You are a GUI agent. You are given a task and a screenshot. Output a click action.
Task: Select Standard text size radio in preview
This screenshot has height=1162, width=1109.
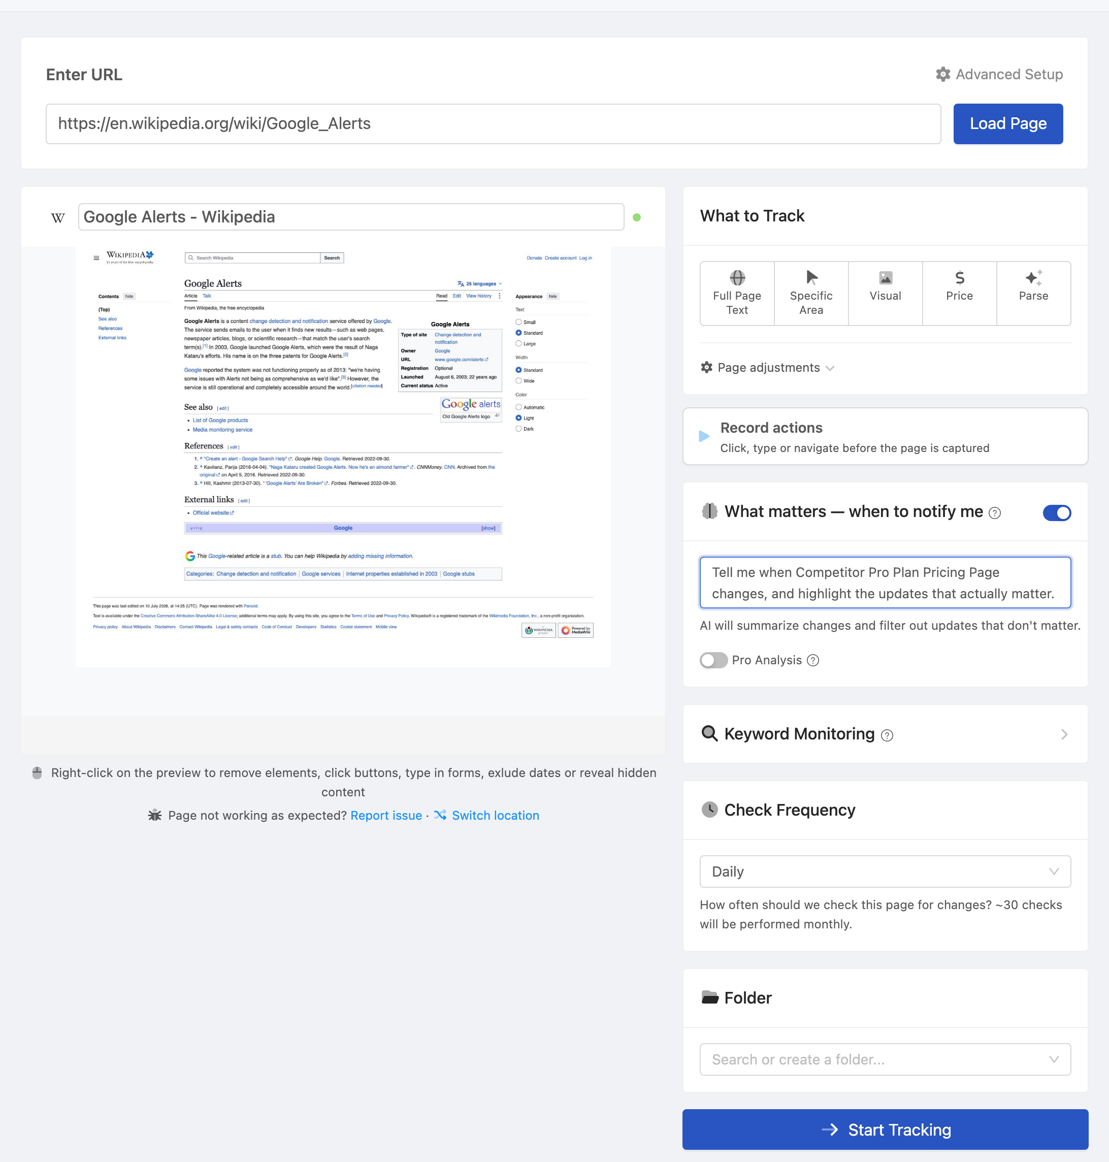(x=518, y=333)
